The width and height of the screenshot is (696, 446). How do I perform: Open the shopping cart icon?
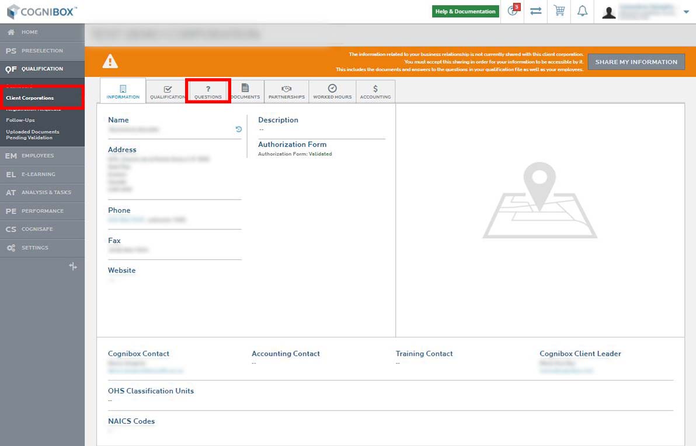click(x=559, y=11)
